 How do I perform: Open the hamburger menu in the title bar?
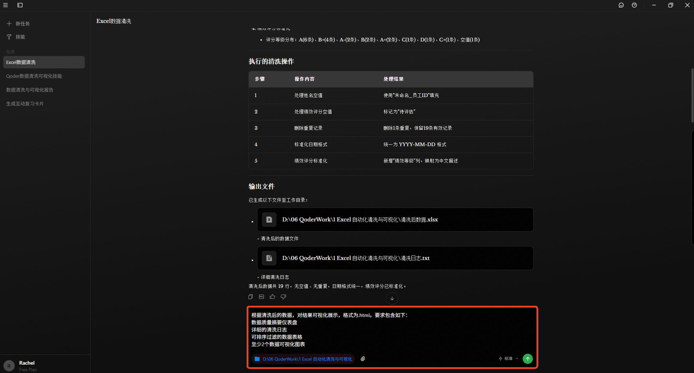click(x=5, y=5)
